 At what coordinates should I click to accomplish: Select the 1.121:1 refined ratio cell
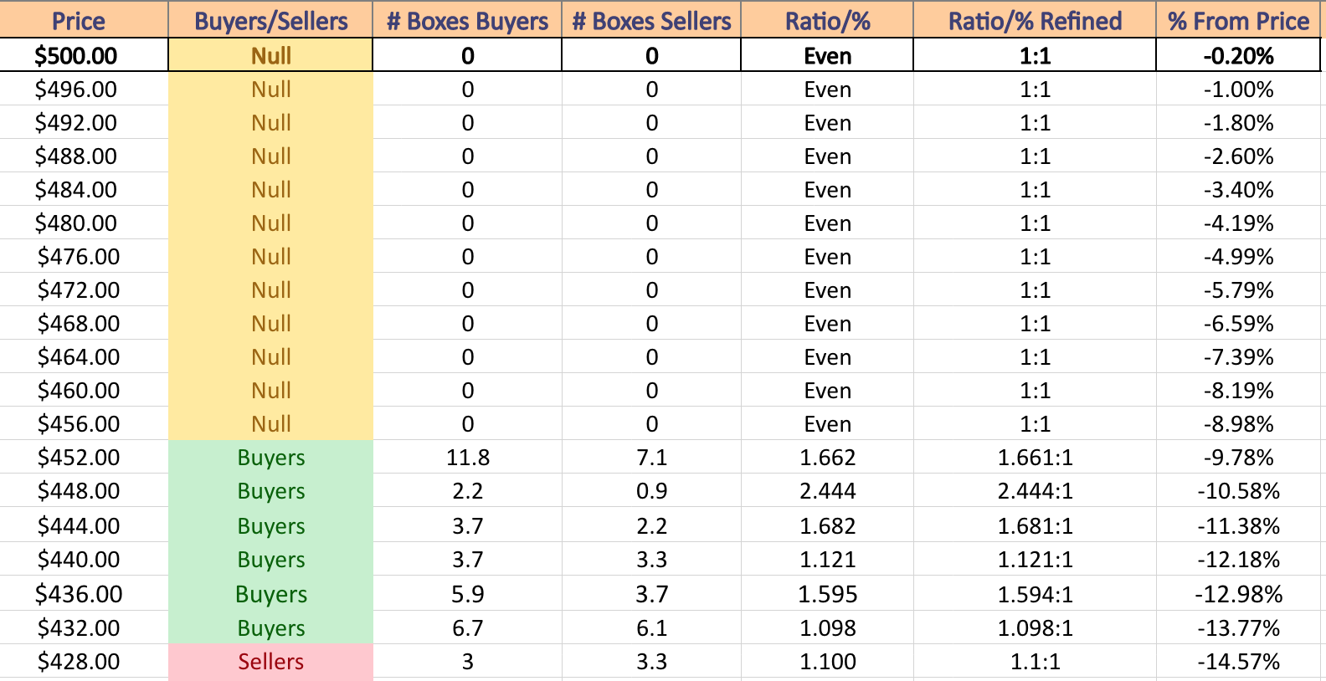(1035, 559)
